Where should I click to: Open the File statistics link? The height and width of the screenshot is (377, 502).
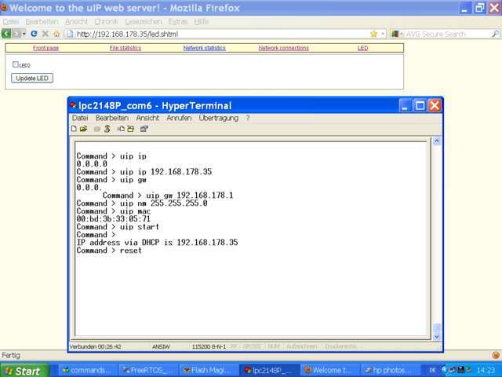point(125,48)
